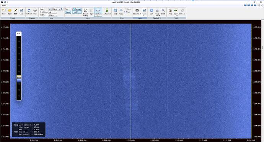264x142 pixels.
Task: Reset the crop
Action: pyautogui.click(x=128, y=9)
